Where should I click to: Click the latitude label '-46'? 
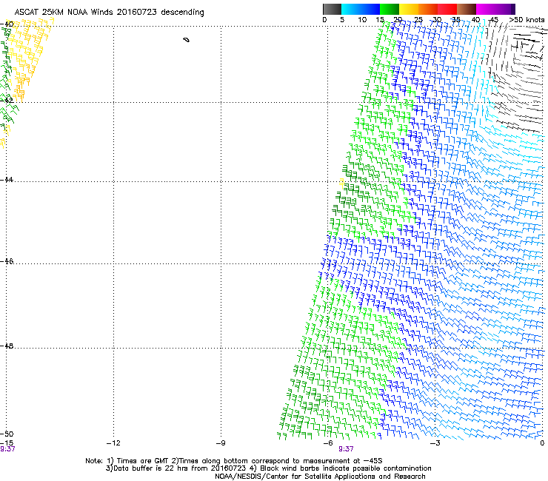coord(7,261)
